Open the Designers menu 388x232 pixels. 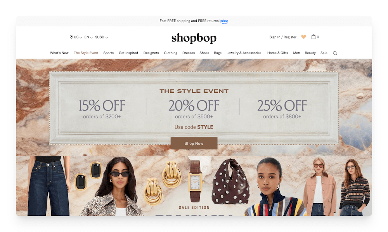click(x=151, y=53)
